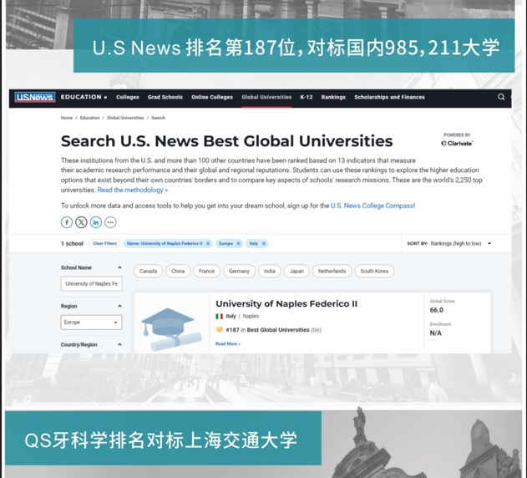Go to Online Colleges tab

coord(212,97)
